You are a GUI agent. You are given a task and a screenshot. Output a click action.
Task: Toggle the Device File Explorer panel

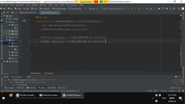(x=183, y=76)
